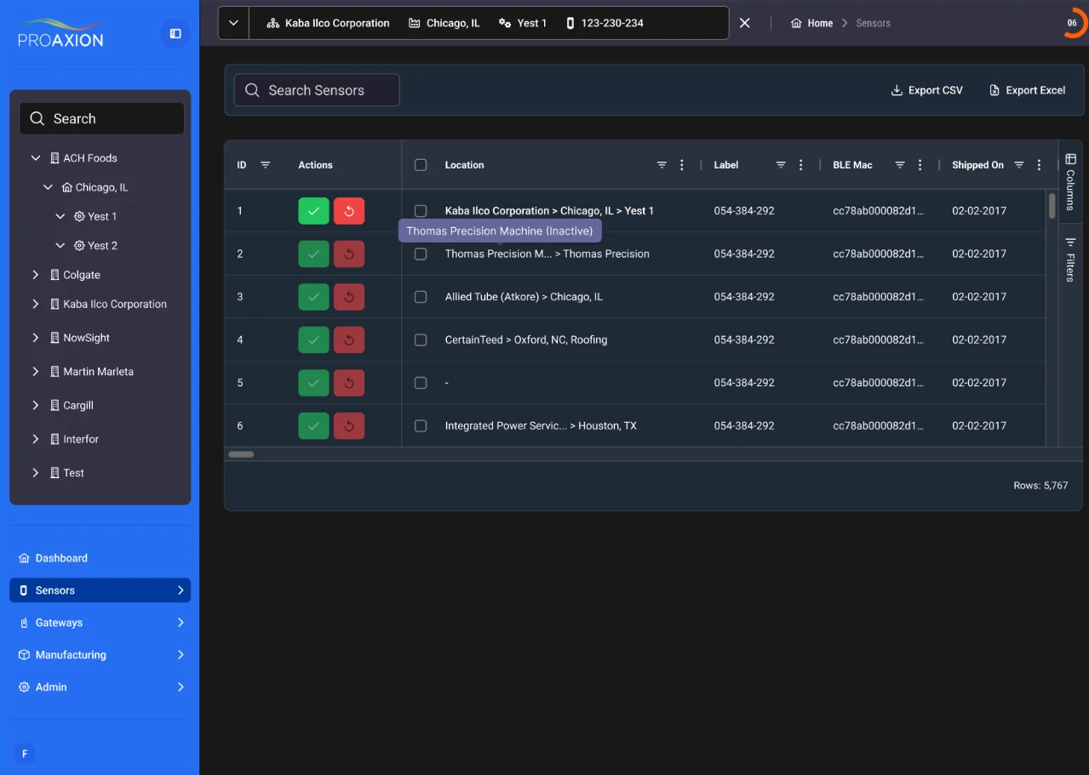Open Shipped On column filter icon
The image size is (1089, 775).
point(1019,165)
